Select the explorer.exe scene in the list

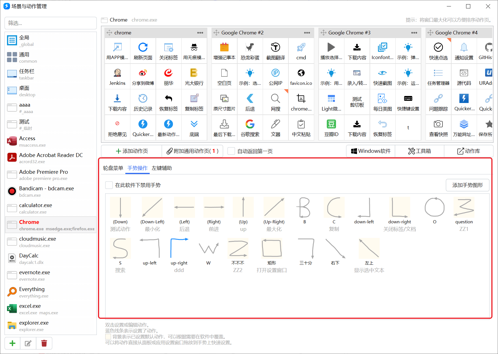click(x=51, y=326)
